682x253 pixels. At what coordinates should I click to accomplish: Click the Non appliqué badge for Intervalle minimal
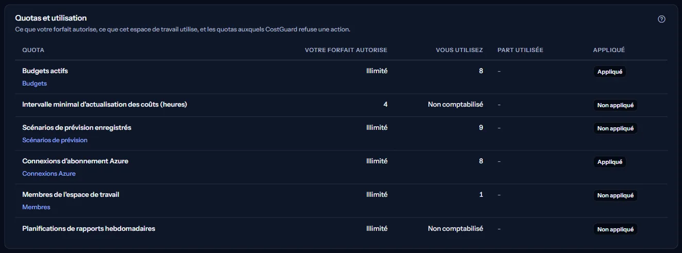[616, 105]
